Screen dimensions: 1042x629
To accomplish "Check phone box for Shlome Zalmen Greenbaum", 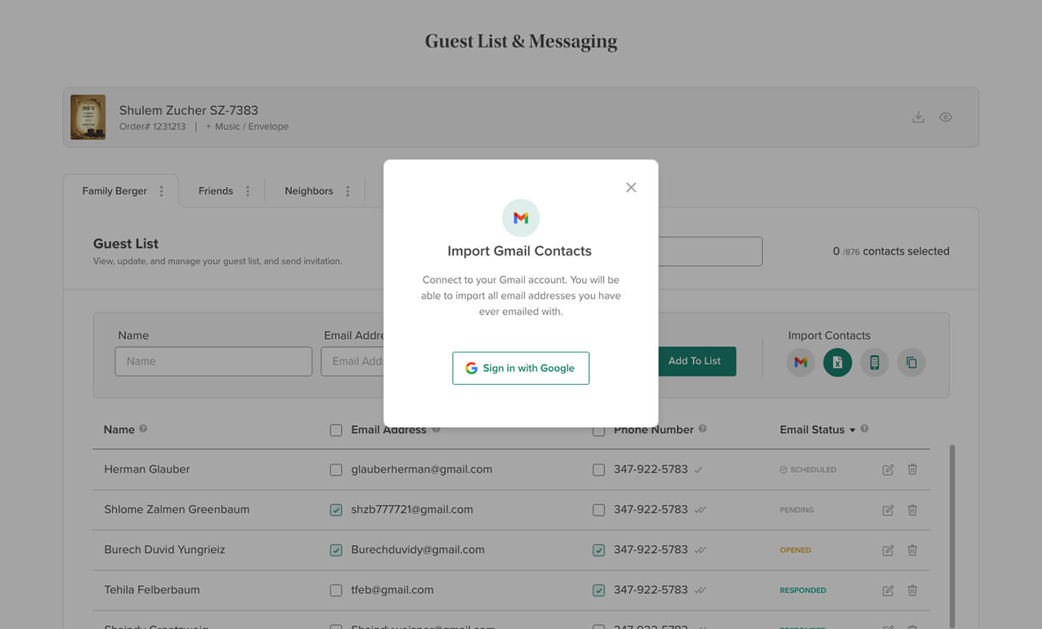I will [599, 510].
